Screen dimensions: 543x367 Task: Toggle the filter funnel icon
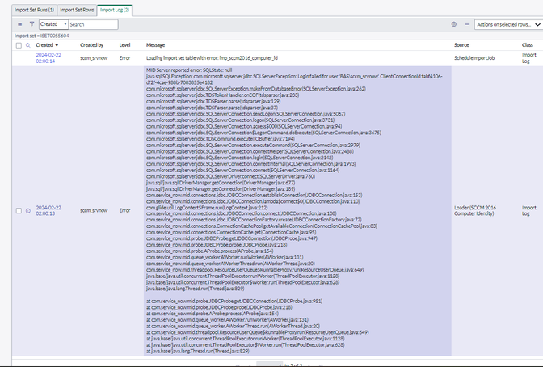[x=32, y=24]
